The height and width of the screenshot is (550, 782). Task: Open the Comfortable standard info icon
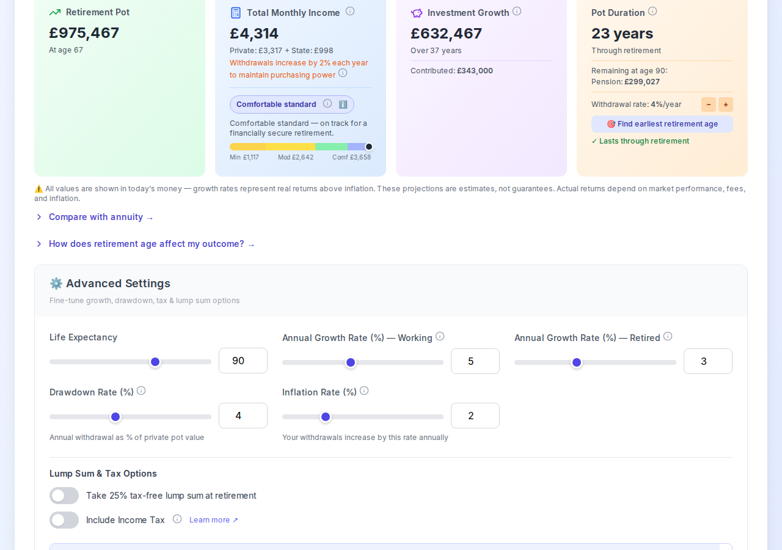327,103
